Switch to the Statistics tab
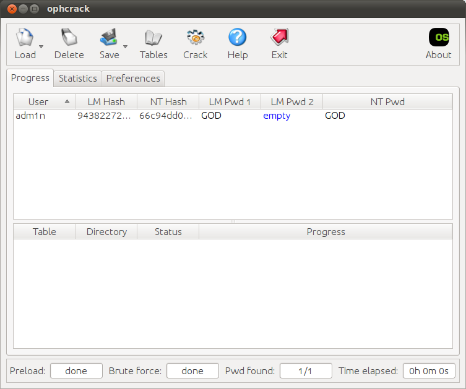Screen dimensions: 466x389 tap(78, 79)
